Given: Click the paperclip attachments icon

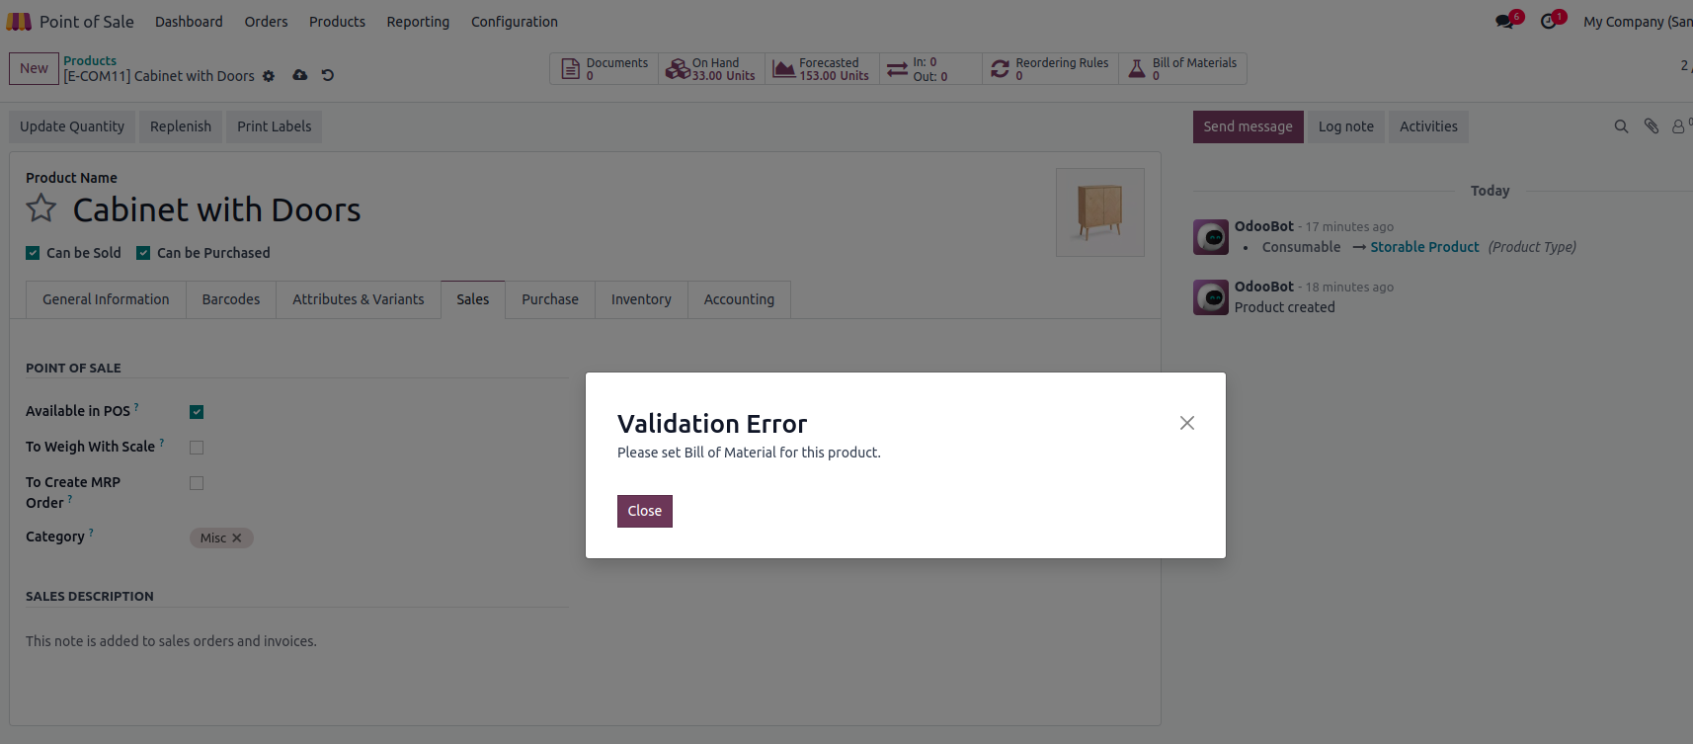Looking at the screenshot, I should click(1651, 126).
